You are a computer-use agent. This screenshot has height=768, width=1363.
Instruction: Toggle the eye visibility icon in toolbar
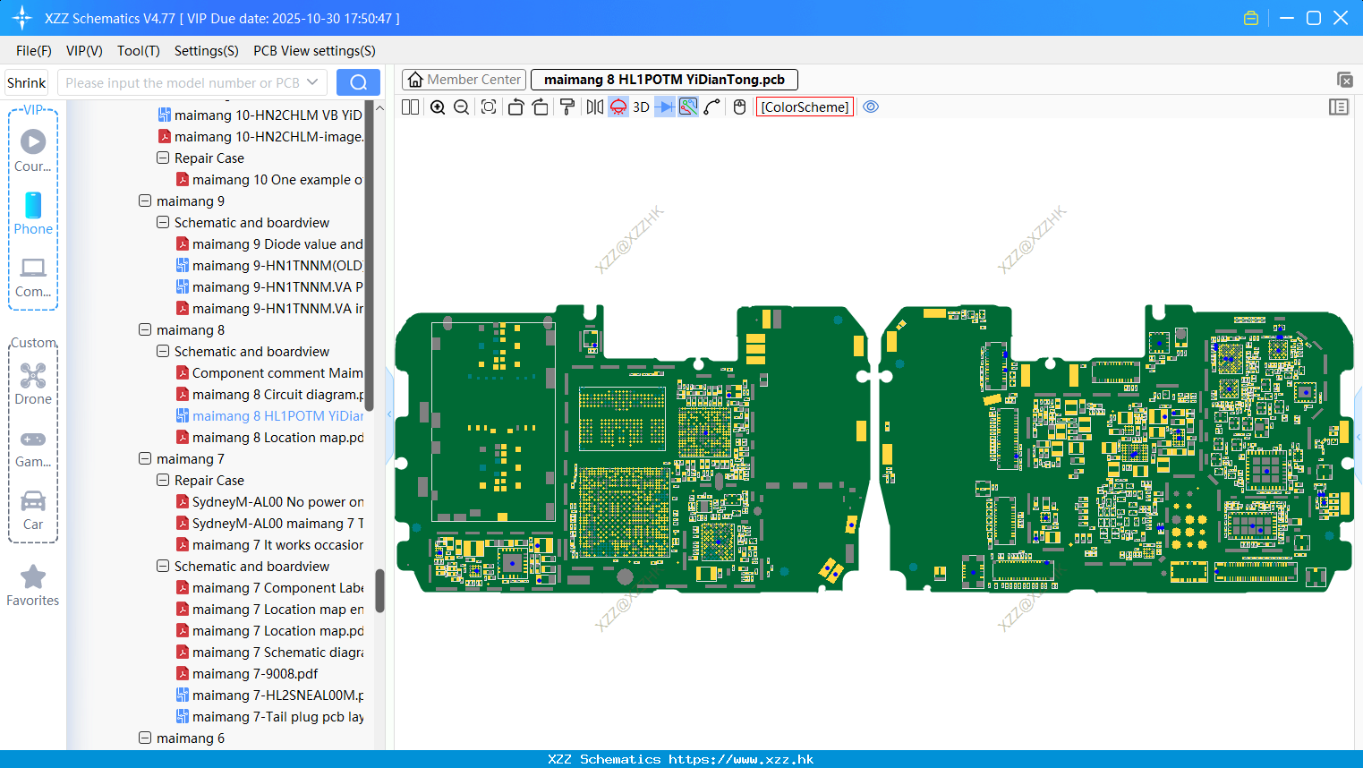click(871, 107)
